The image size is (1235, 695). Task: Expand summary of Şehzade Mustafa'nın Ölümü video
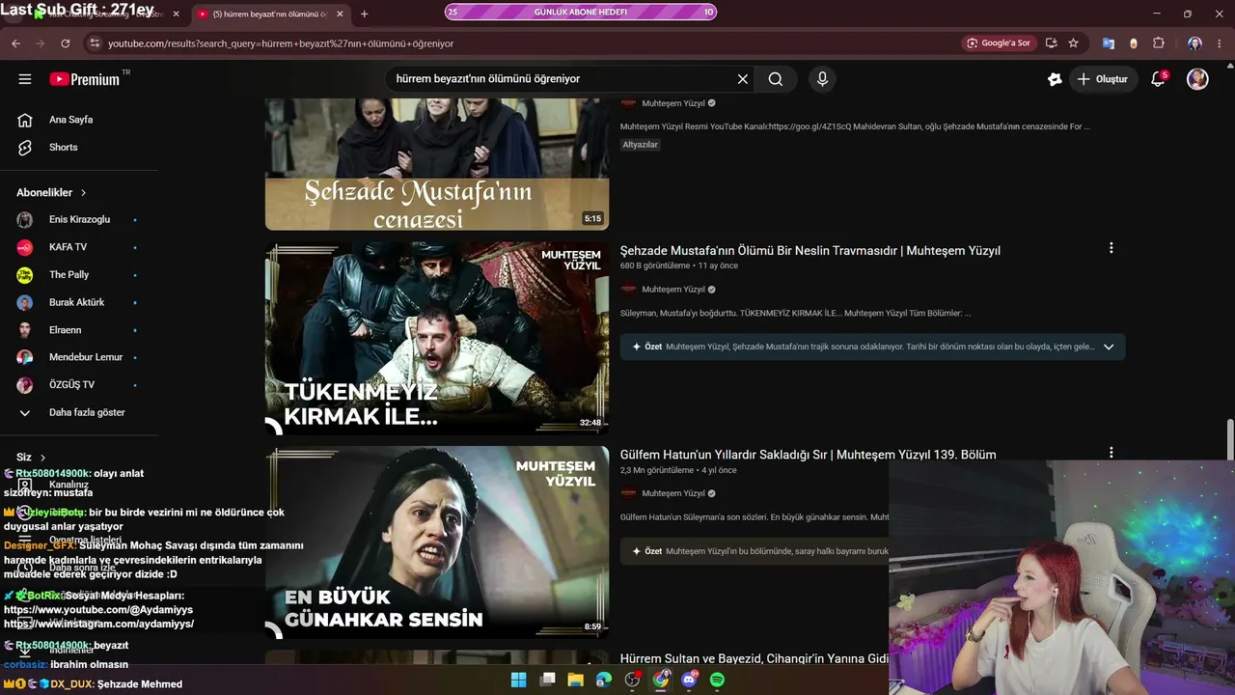1109,347
